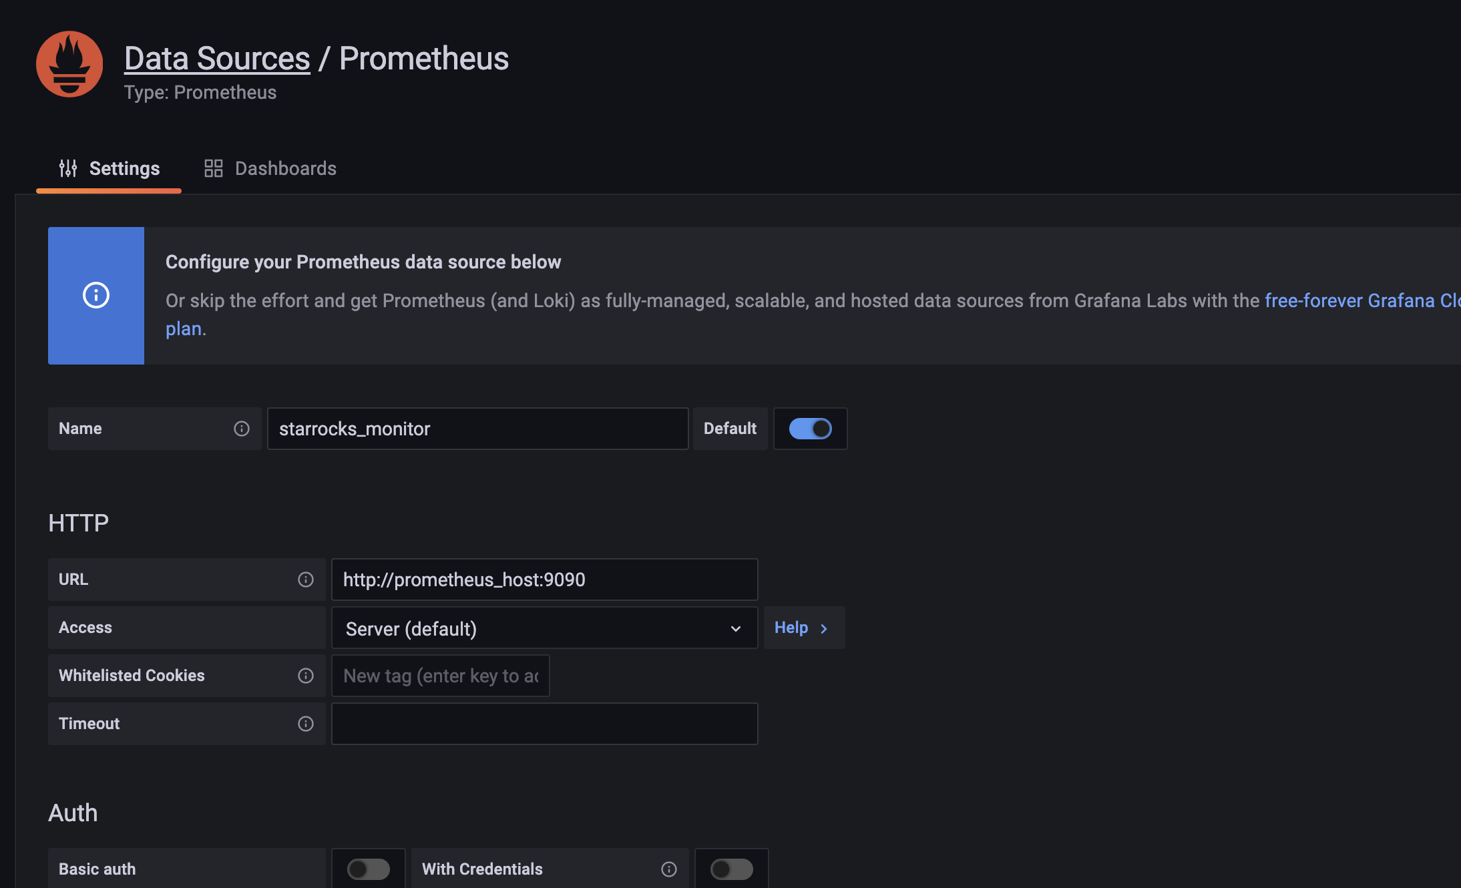Go to Data Sources breadcrumb link
The height and width of the screenshot is (888, 1461).
click(217, 59)
